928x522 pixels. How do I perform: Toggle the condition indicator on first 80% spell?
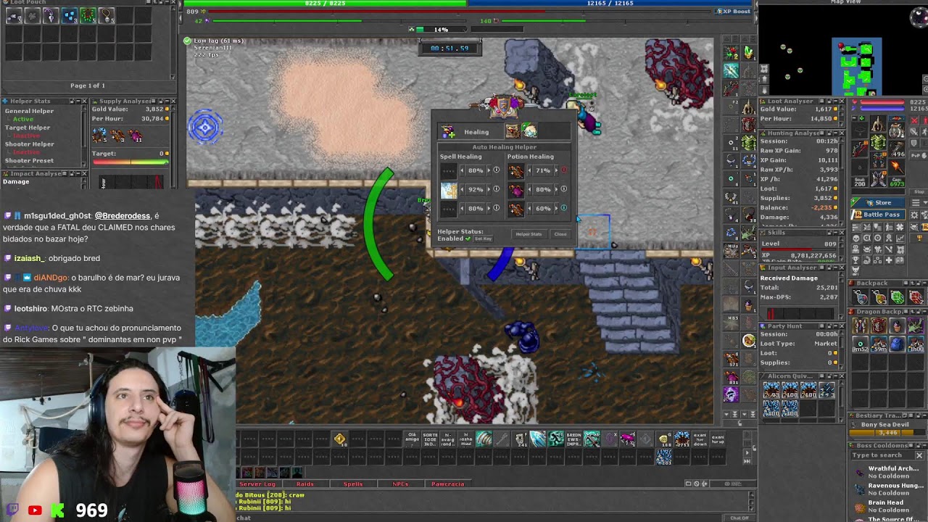[x=497, y=170]
